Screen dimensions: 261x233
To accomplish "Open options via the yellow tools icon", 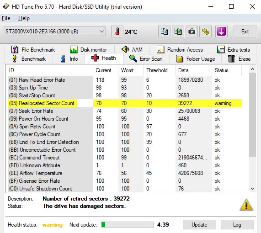I will [x=206, y=32].
